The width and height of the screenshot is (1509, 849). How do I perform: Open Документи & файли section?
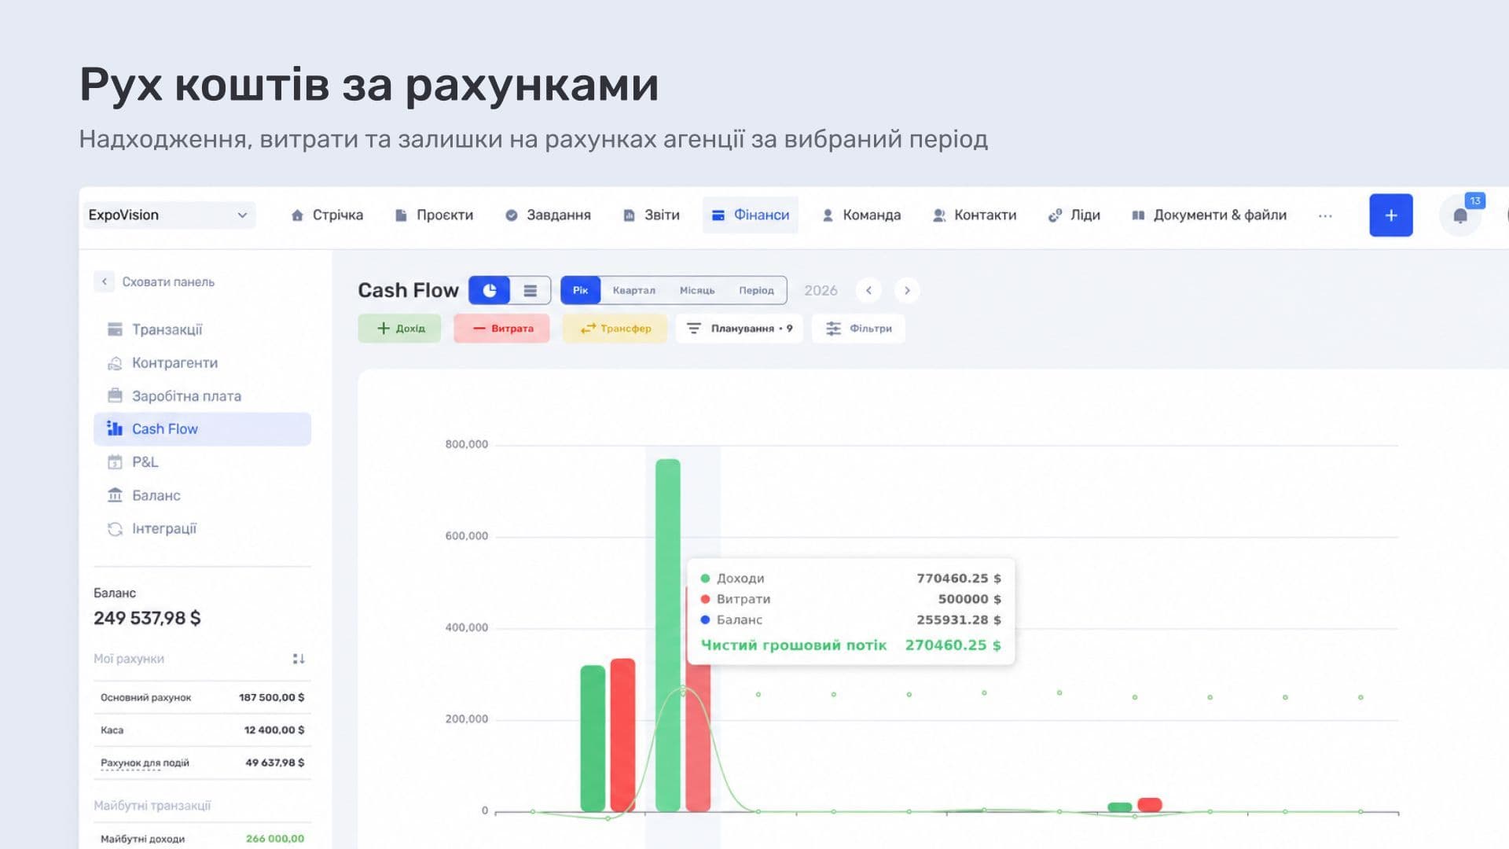[x=1209, y=215]
